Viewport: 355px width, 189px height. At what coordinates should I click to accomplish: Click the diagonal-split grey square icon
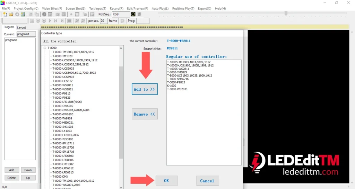(x=92, y=14)
